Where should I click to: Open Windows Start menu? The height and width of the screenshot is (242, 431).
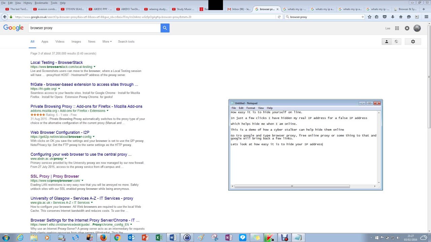click(x=6, y=238)
